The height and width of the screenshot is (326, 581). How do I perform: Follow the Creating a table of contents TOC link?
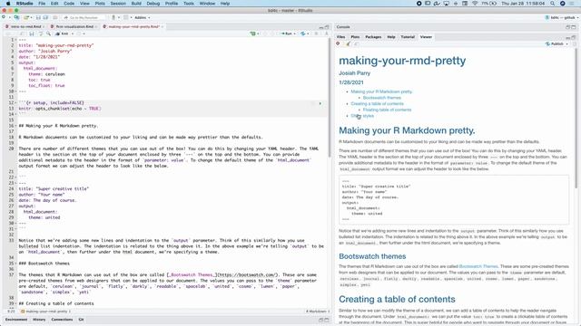pos(378,103)
